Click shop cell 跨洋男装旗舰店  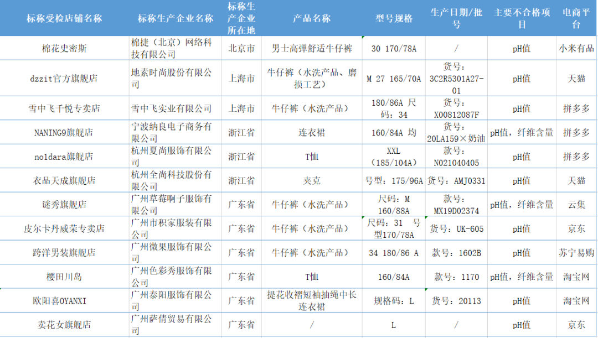(64, 253)
